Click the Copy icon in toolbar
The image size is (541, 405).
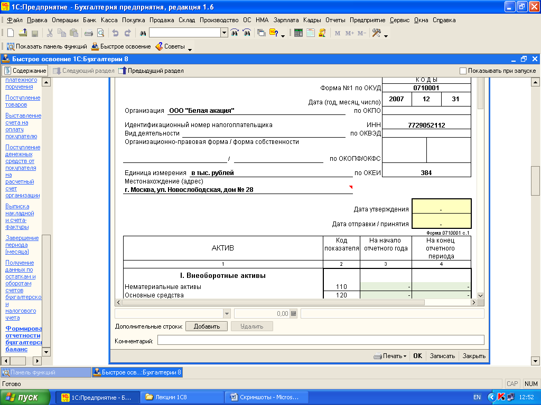(x=62, y=33)
